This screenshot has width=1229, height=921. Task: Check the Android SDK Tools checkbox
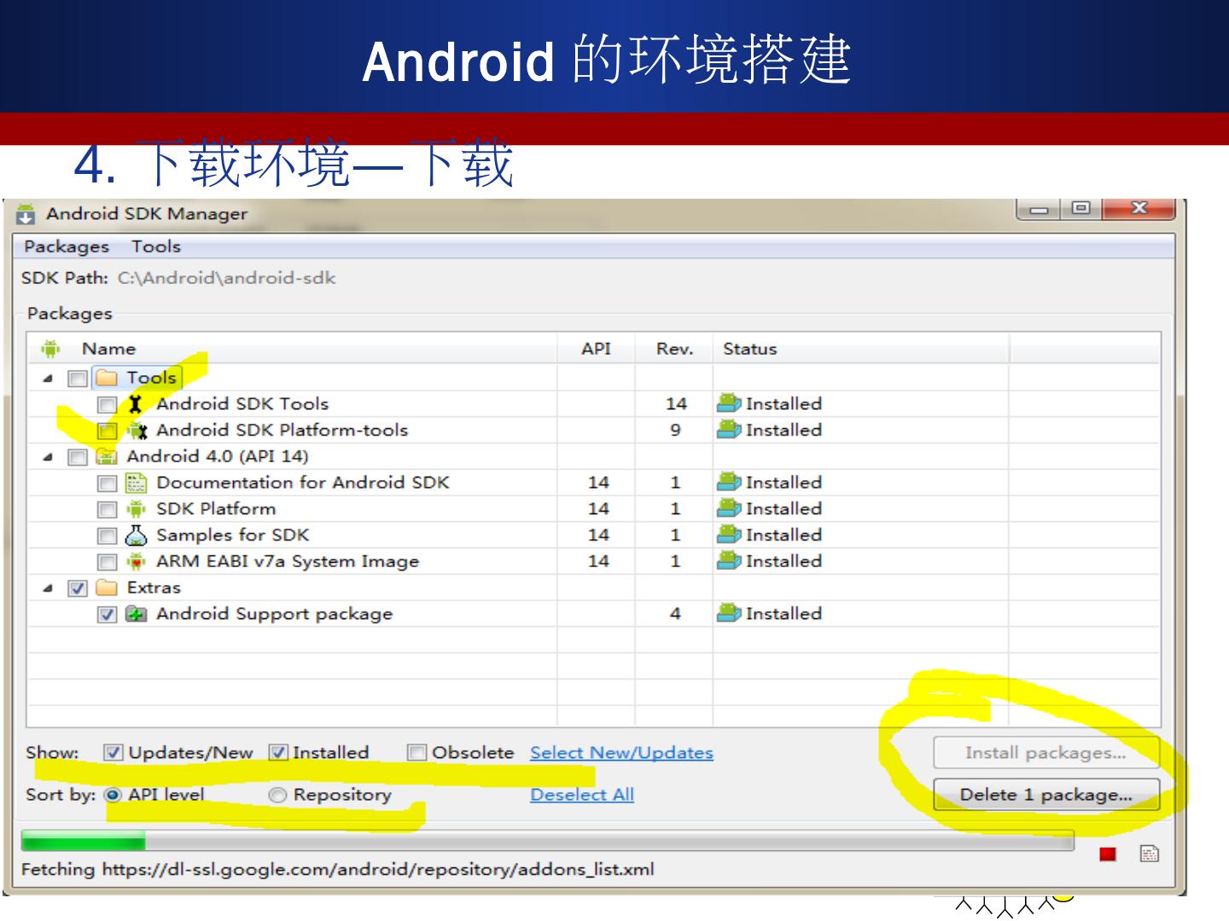[107, 405]
